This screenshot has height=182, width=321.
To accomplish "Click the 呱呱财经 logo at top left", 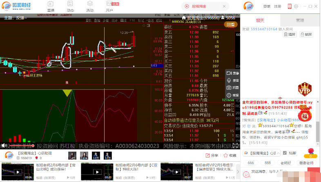I will coord(16,7).
